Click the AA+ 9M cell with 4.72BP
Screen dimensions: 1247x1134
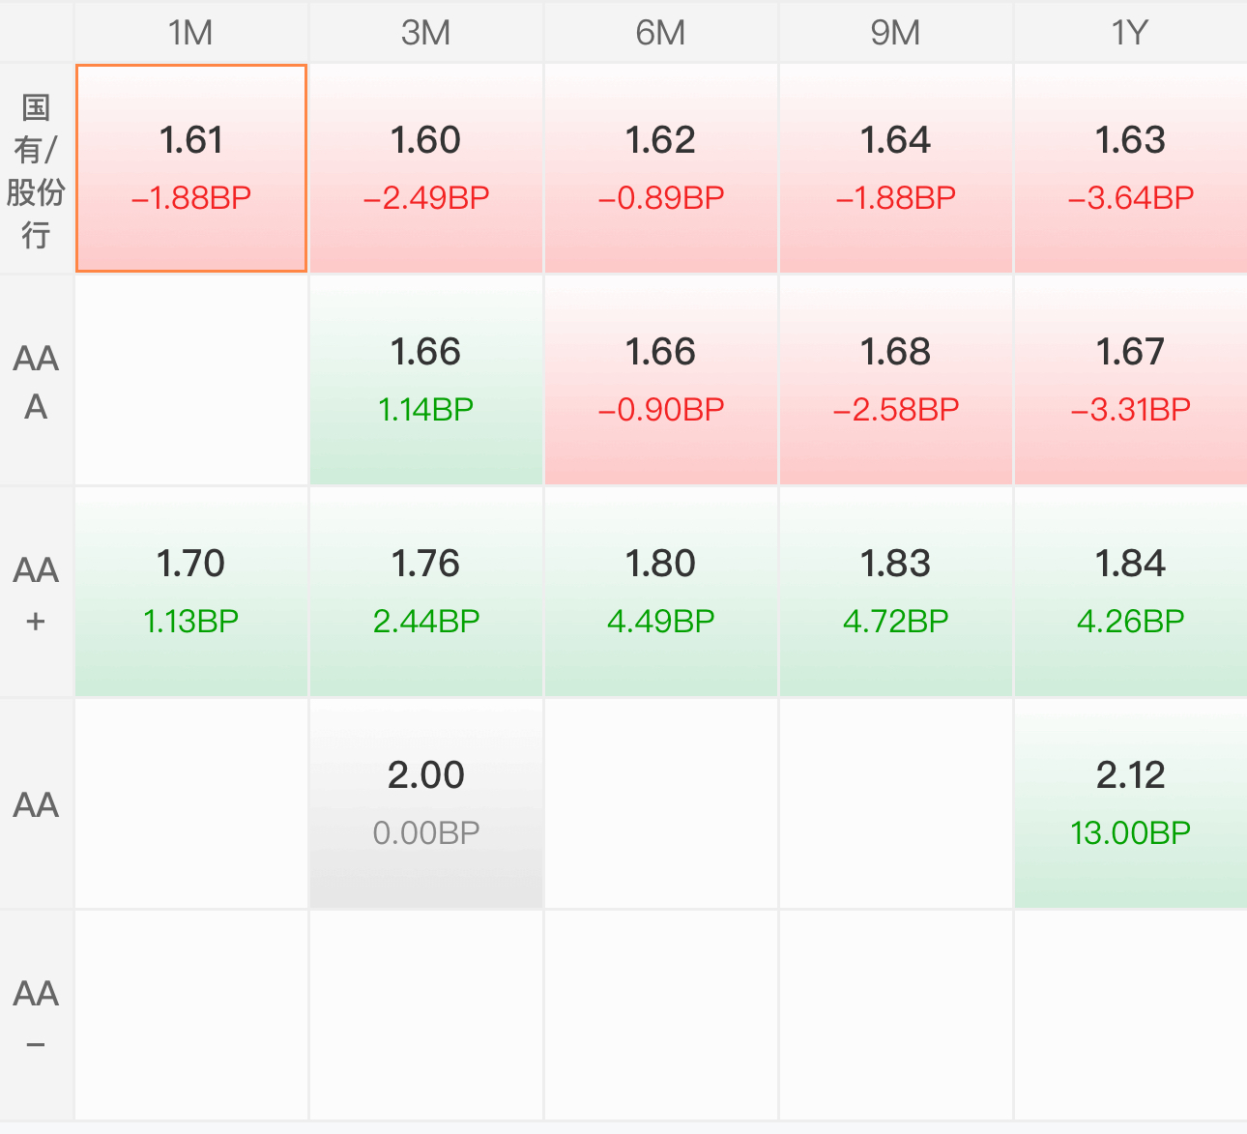point(896,593)
